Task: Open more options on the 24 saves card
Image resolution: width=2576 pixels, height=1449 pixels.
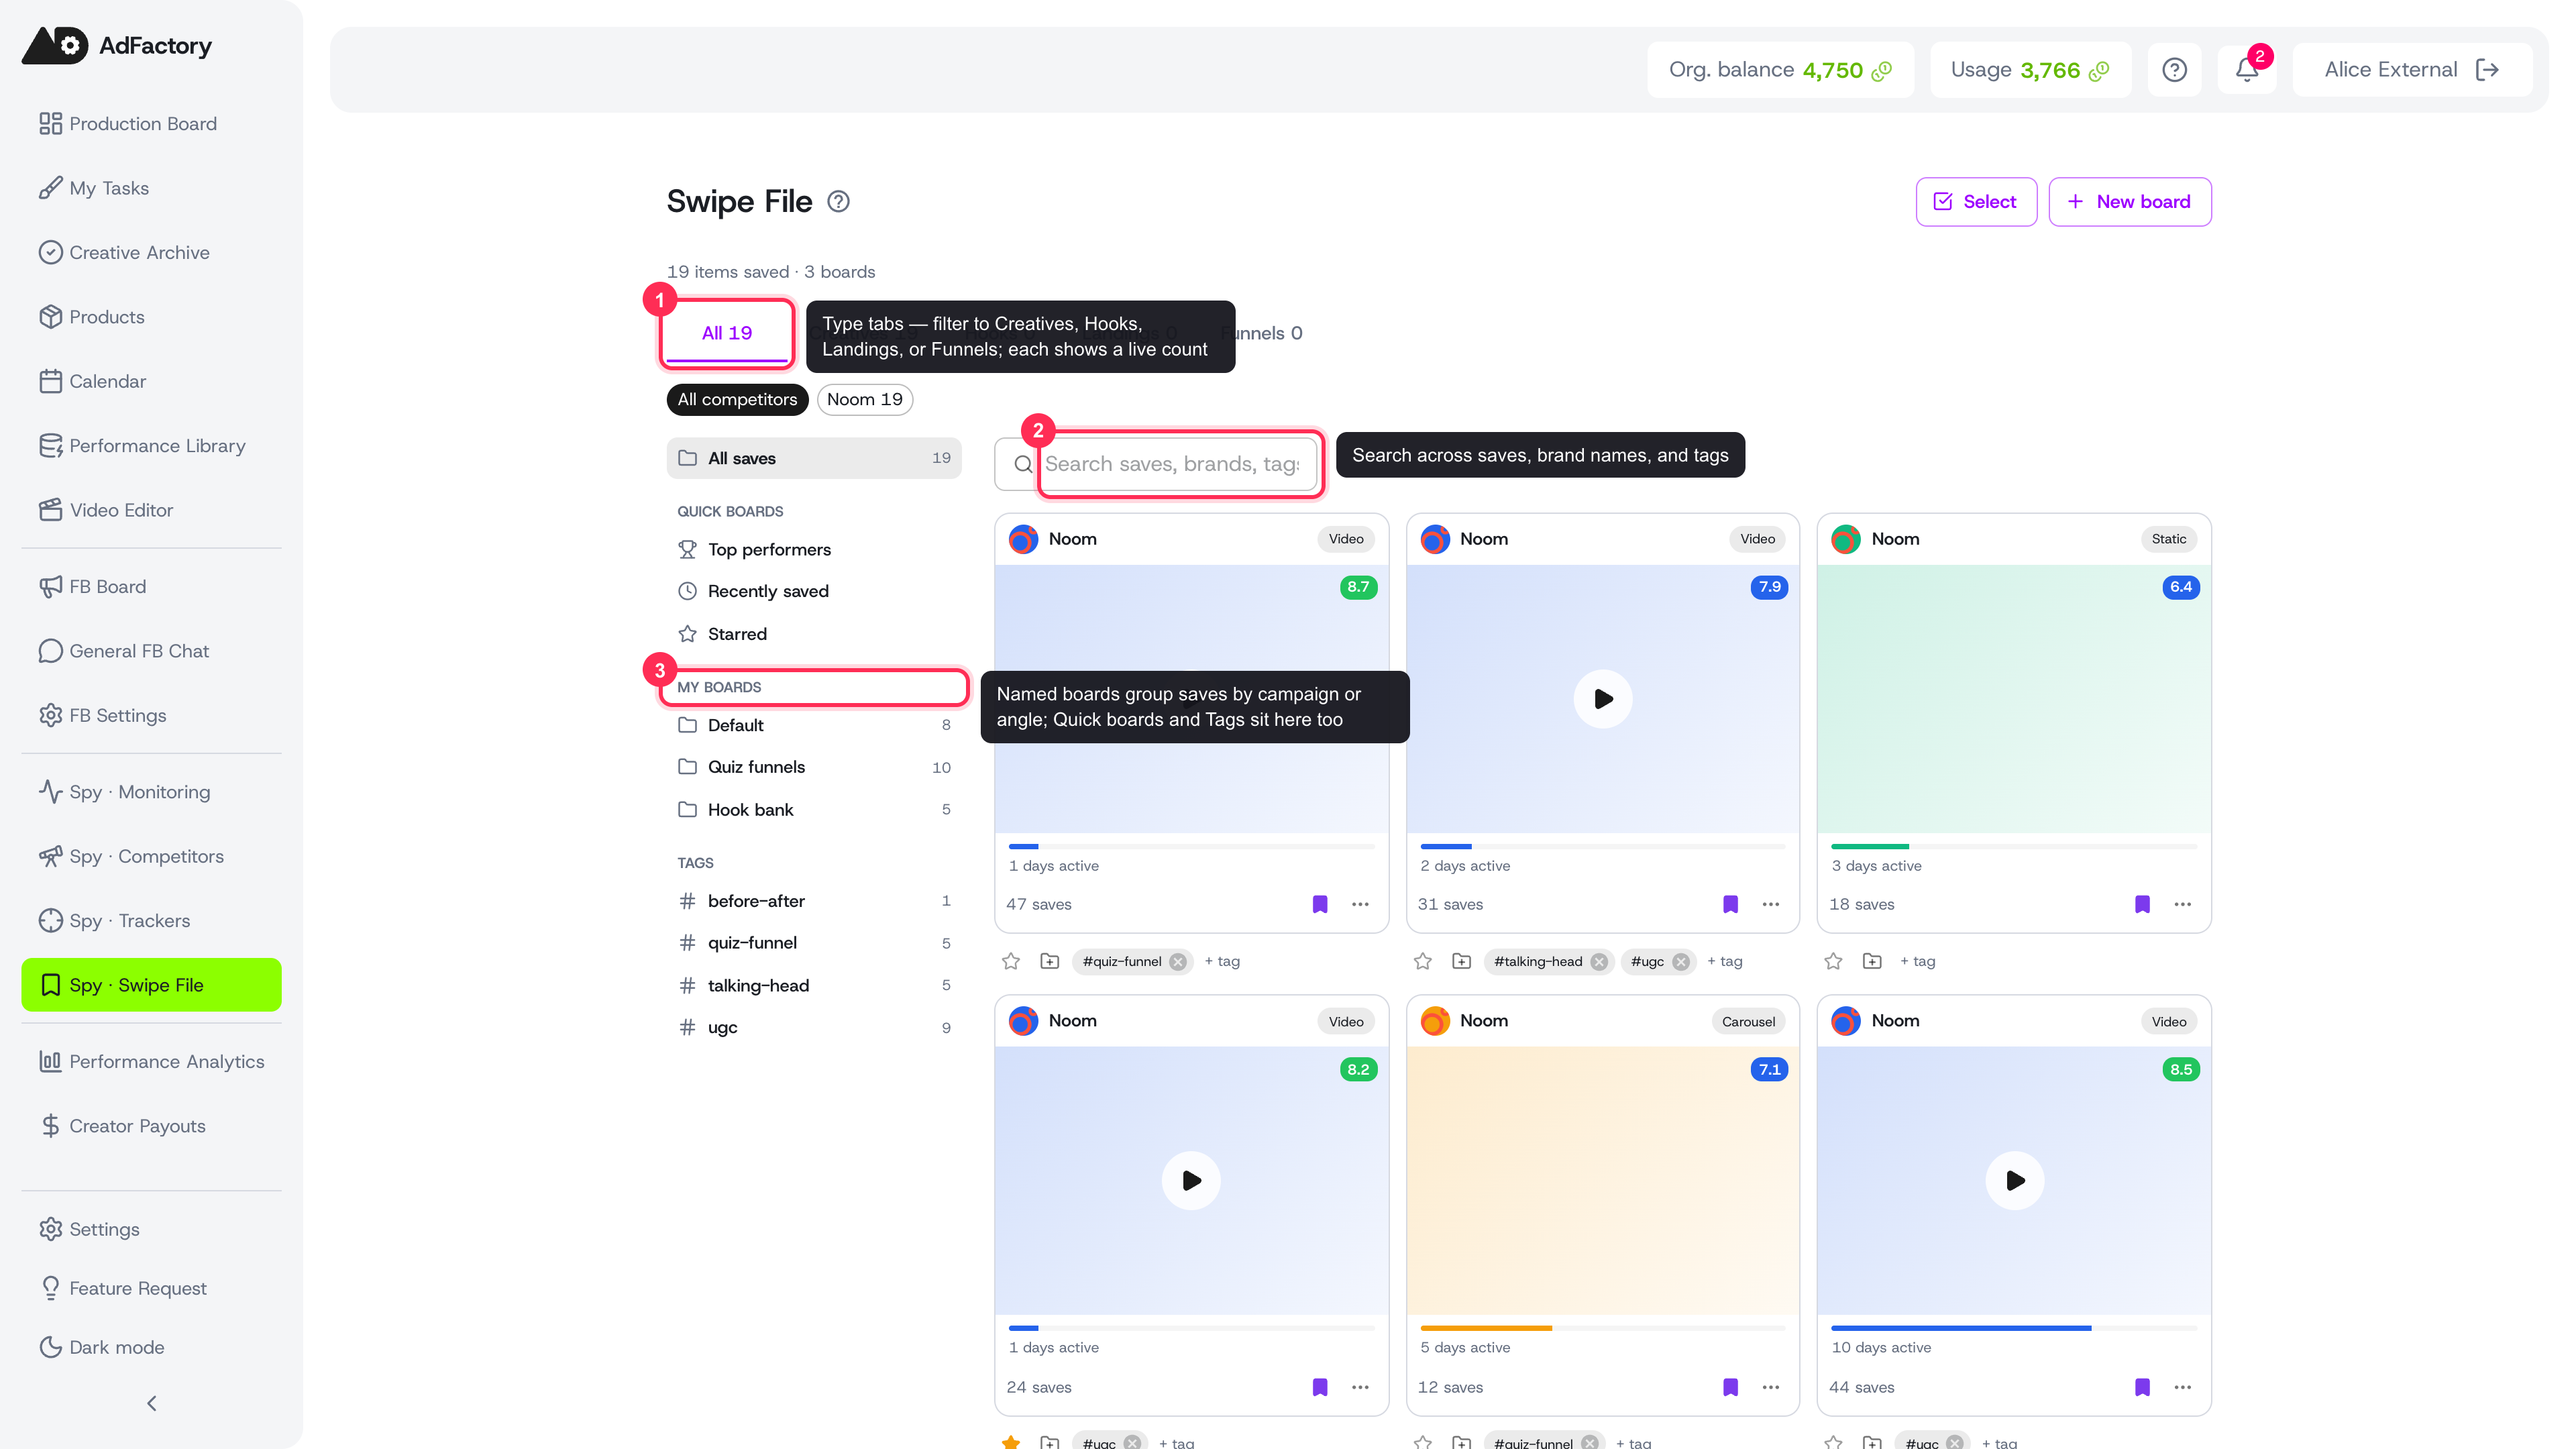Action: pyautogui.click(x=1360, y=1387)
